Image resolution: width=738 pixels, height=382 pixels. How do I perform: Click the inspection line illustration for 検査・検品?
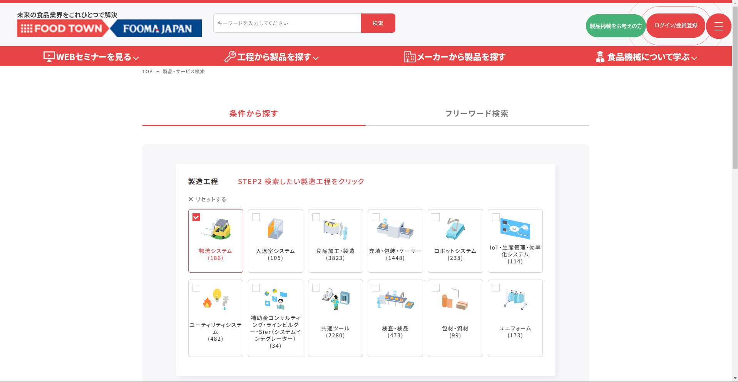(395, 299)
